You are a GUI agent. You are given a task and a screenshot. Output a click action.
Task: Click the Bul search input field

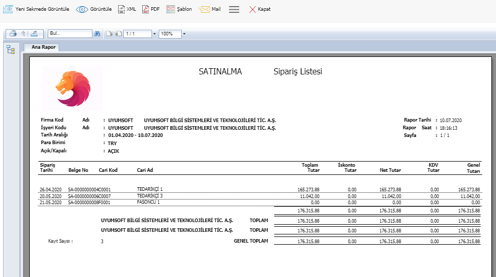pyautogui.click(x=69, y=34)
